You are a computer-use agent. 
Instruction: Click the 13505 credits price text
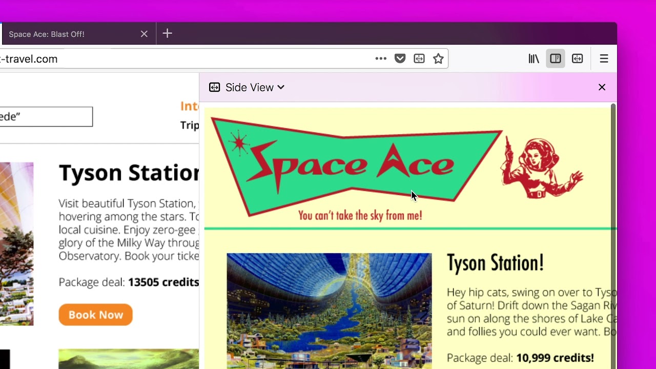click(x=163, y=282)
